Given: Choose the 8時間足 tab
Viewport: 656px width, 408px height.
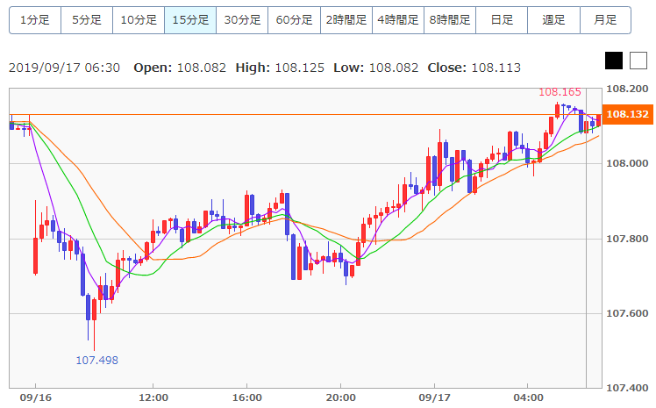Looking at the screenshot, I should [x=450, y=20].
